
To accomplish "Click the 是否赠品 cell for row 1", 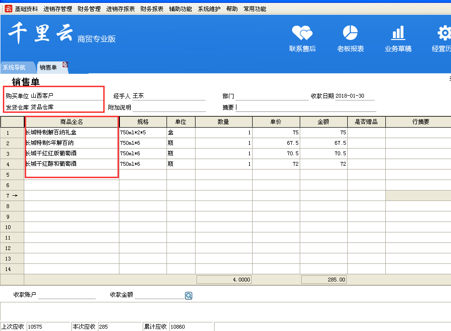I will pos(366,132).
